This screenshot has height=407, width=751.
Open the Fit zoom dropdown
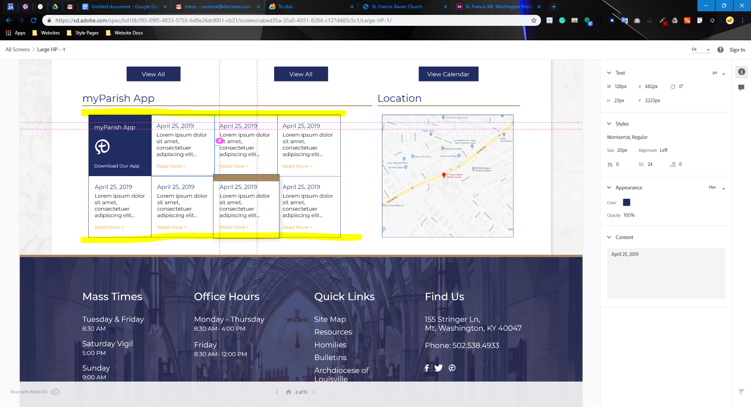pyautogui.click(x=701, y=50)
